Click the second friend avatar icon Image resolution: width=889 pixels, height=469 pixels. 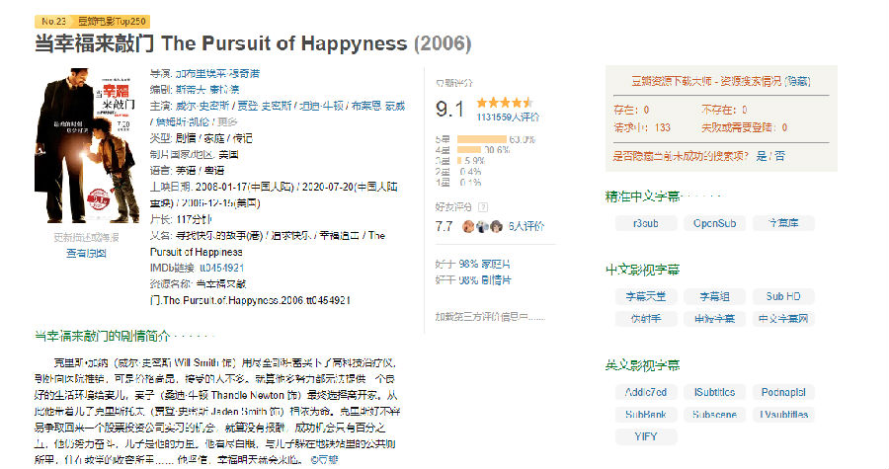point(482,226)
